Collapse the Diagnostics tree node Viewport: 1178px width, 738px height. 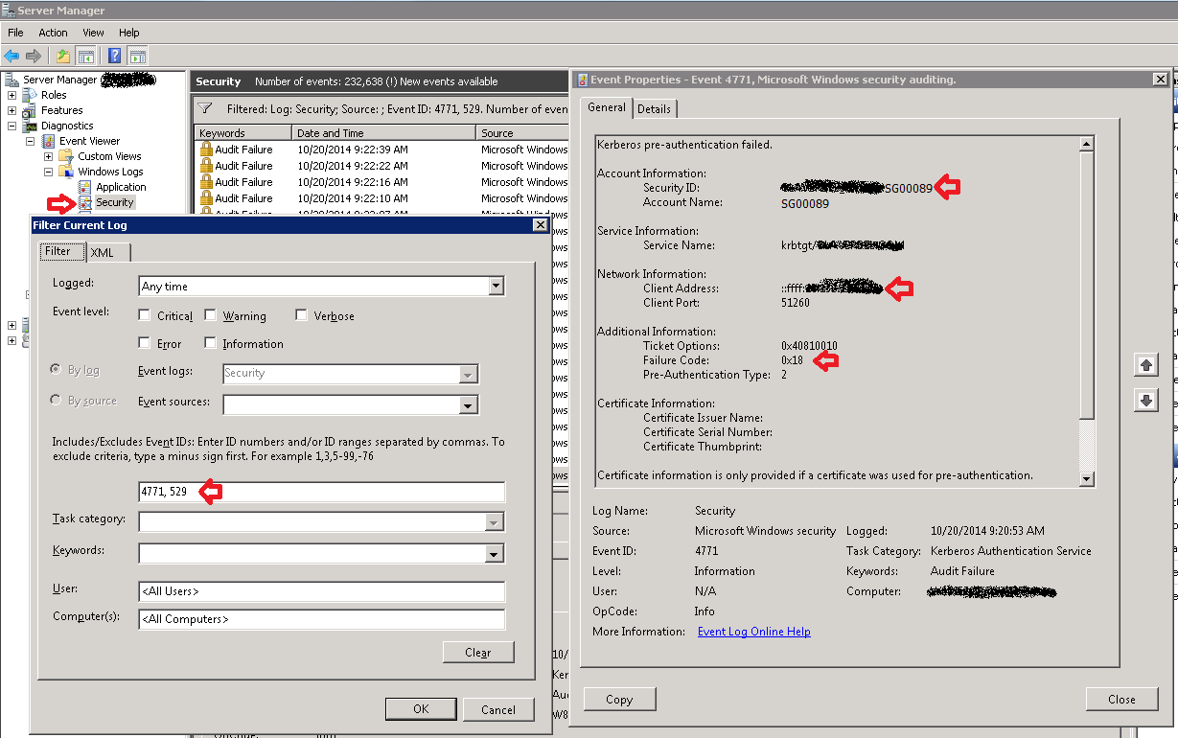tap(12, 126)
